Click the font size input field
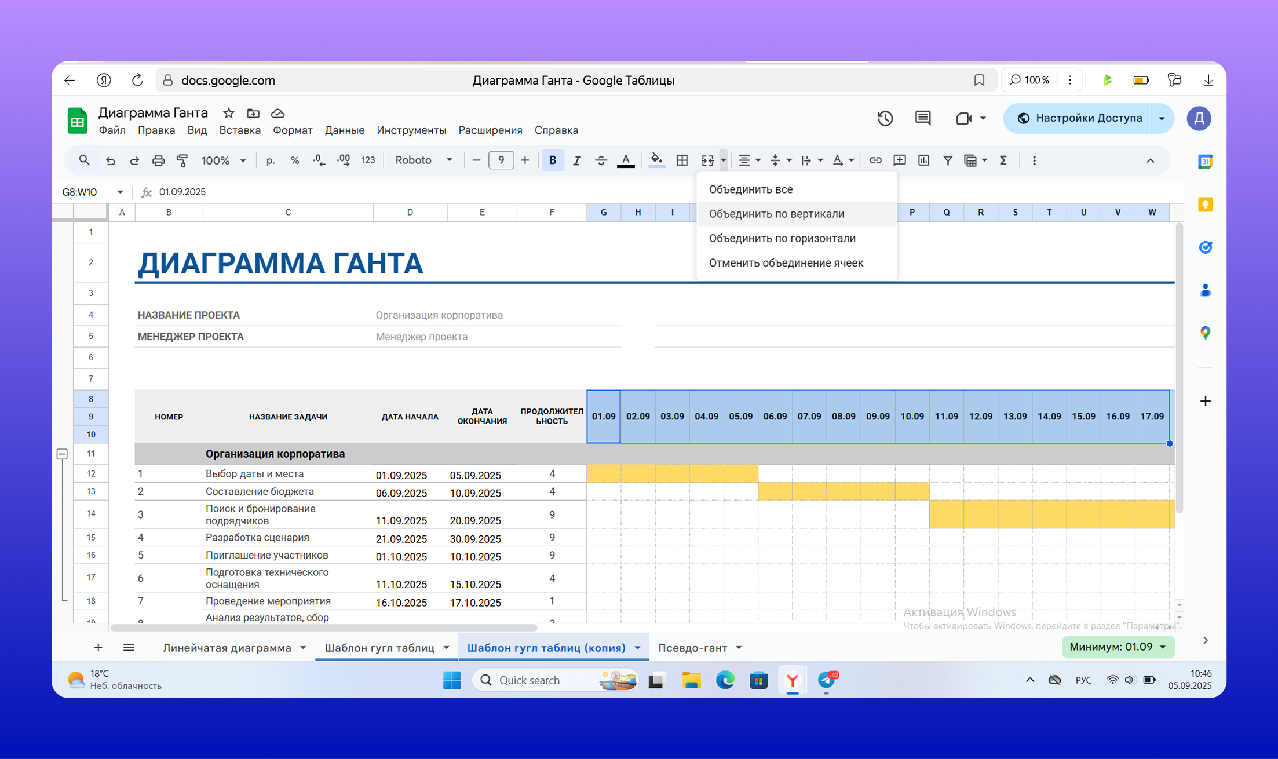Viewport: 1278px width, 759px height. [x=501, y=160]
